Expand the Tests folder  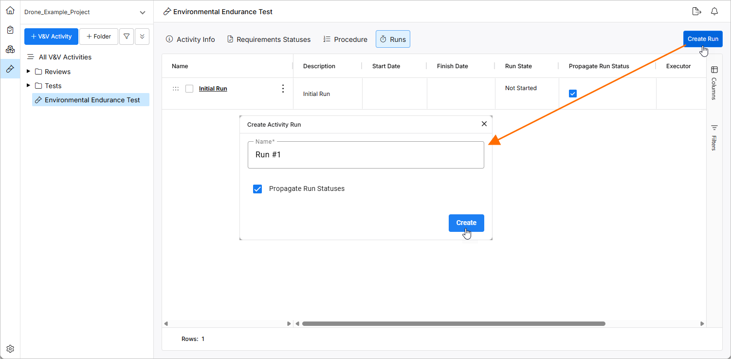click(x=28, y=86)
